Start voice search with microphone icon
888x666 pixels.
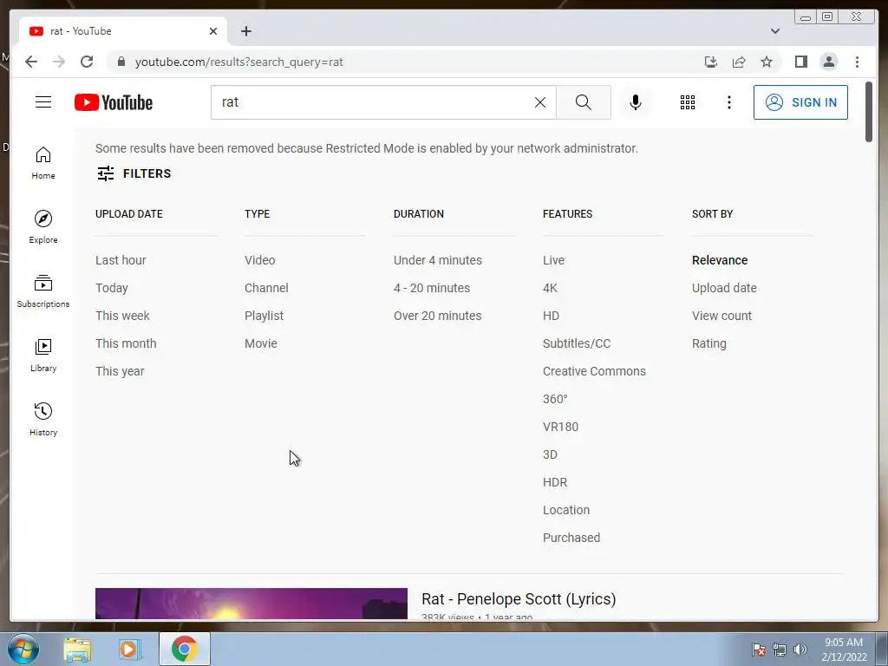[636, 102]
